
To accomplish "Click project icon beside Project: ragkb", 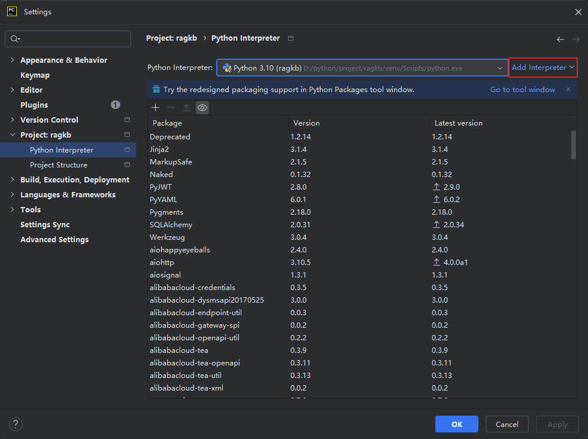I will tap(127, 135).
